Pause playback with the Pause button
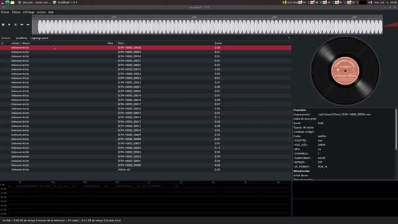 pyautogui.click(x=16, y=25)
